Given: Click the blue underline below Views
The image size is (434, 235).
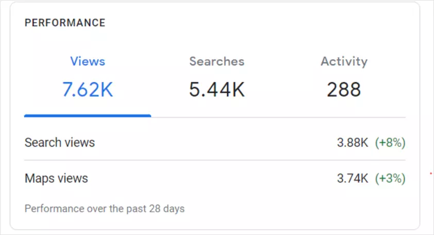Looking at the screenshot, I should 88,116.
